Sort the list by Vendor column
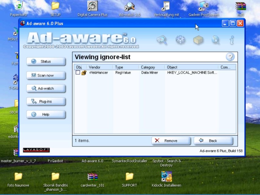Screen dimensions: 260x195 tap(100, 67)
